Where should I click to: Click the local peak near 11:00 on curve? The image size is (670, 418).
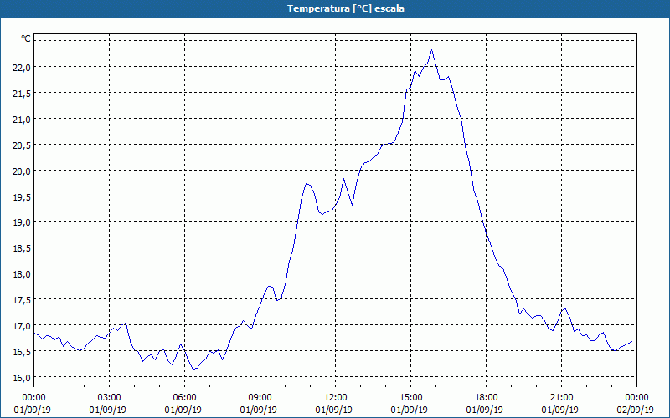coord(307,183)
